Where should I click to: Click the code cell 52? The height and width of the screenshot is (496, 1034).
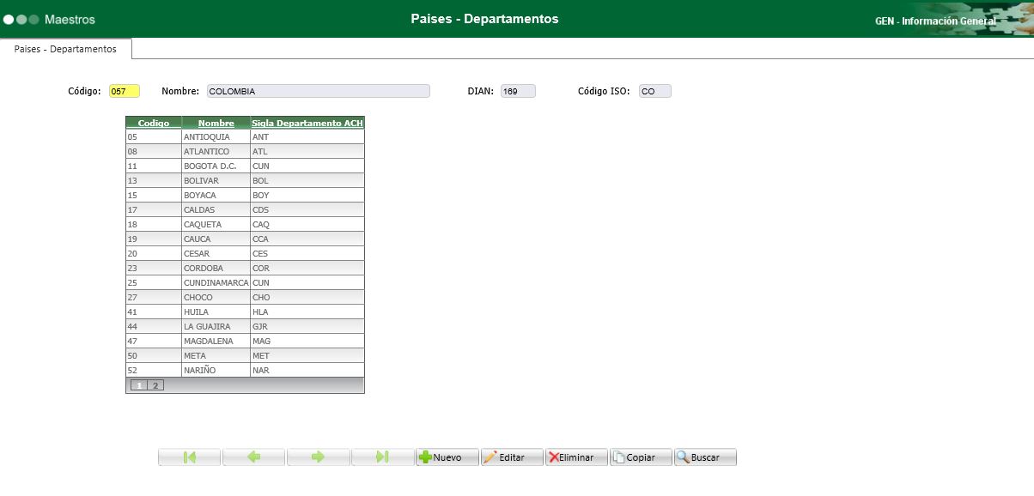(154, 370)
